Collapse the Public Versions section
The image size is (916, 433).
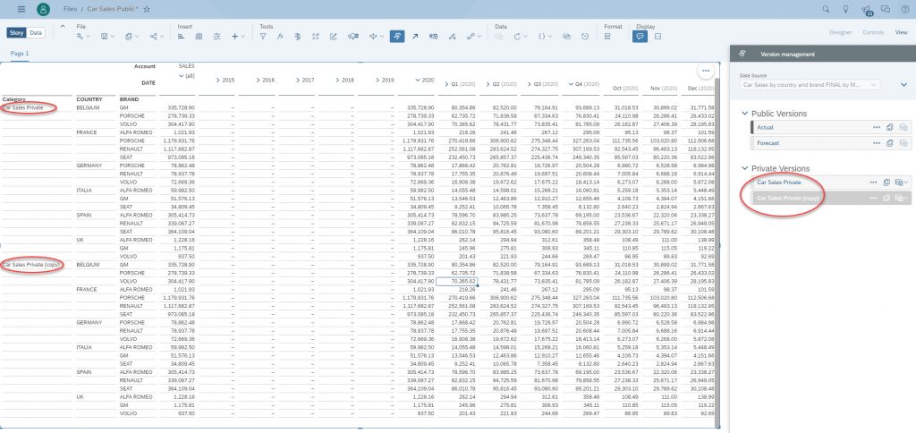(744, 114)
